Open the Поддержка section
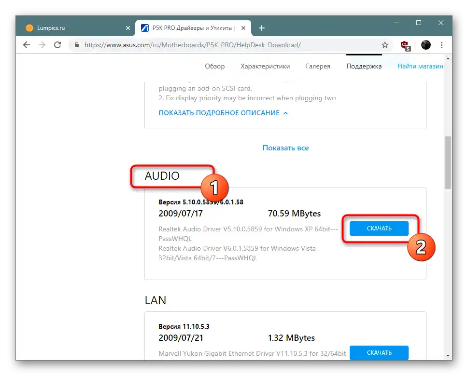 (x=364, y=66)
